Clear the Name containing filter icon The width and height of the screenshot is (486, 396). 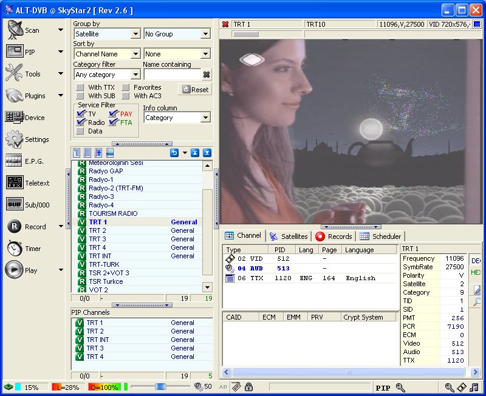coord(207,75)
